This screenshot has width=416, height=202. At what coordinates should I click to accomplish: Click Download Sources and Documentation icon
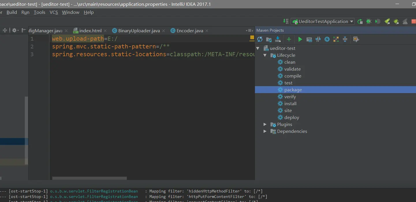278,39
